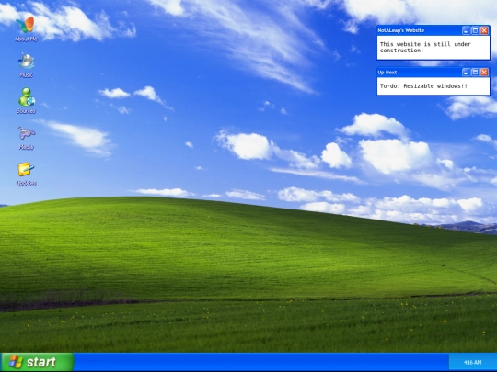Maximize the Up Next window
Image resolution: width=497 pixels, height=372 pixels.
tap(475, 73)
